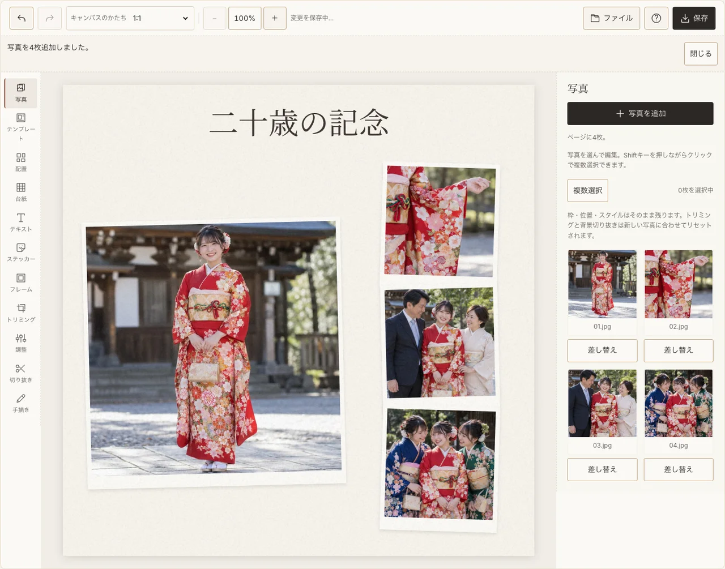Select the 02.jpg thumbnail in the panel
Viewport: 725px width, 569px height.
coord(679,284)
